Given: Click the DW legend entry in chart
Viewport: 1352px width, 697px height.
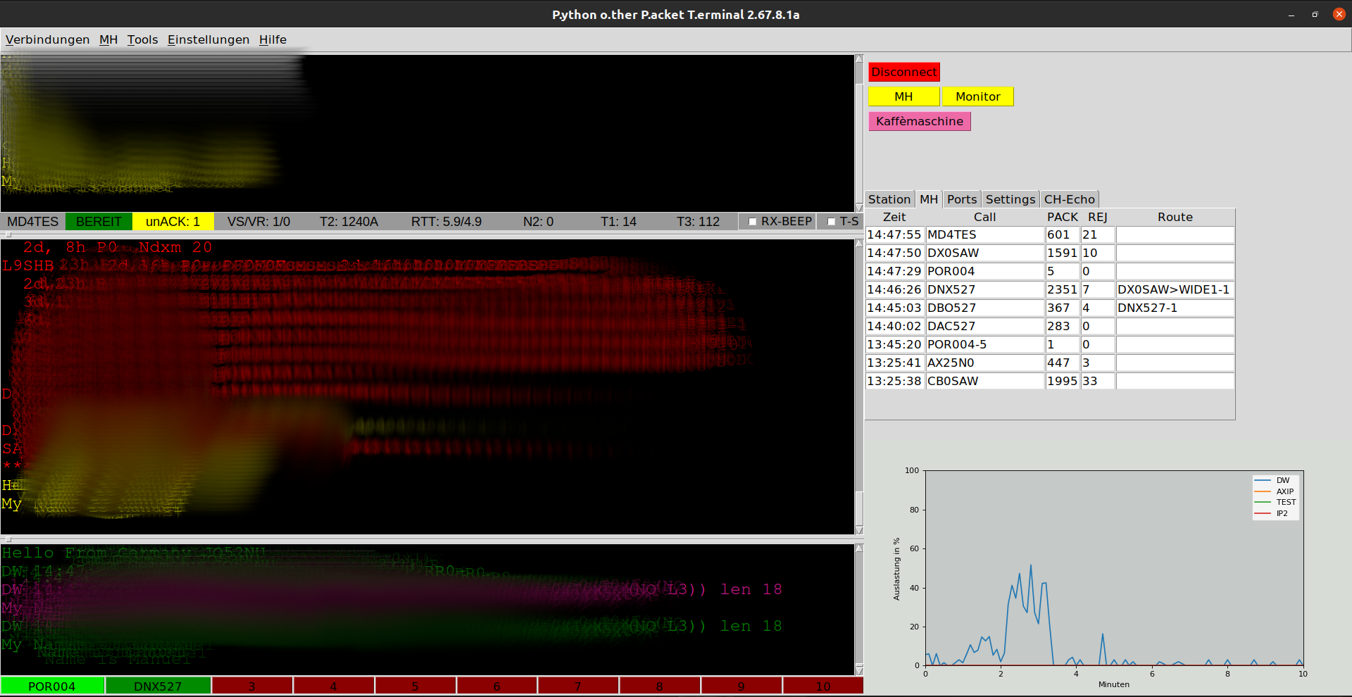Looking at the screenshot, I should [1275, 481].
